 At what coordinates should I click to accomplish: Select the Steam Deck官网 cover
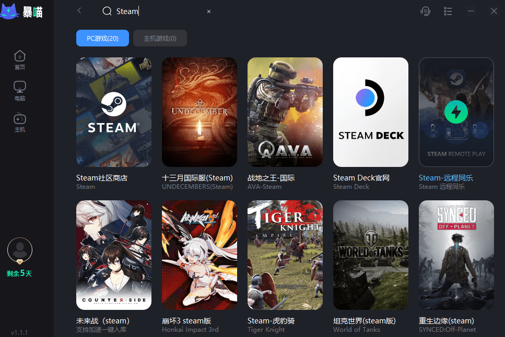point(371,112)
